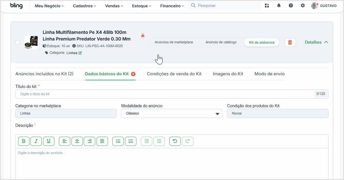344x180 pixels.
Task: Open Imagens do Kit tab
Action: click(228, 74)
